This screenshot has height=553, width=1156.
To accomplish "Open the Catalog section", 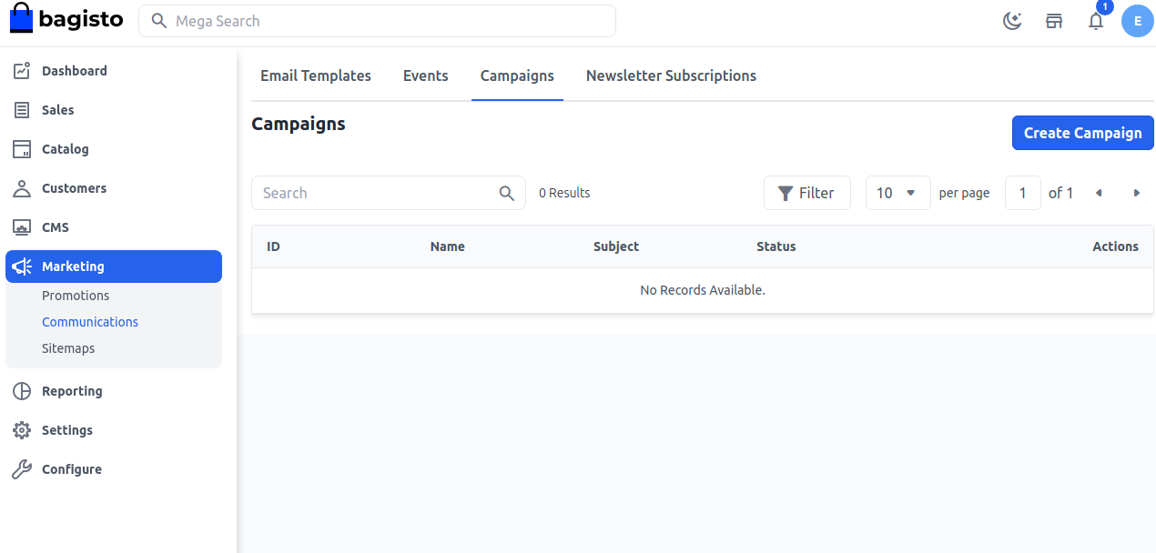I will pyautogui.click(x=65, y=149).
